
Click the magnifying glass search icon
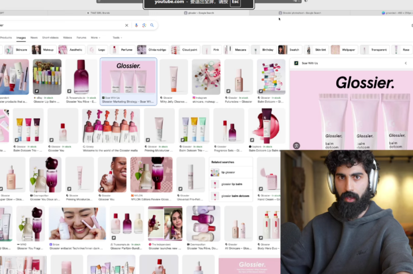click(152, 25)
